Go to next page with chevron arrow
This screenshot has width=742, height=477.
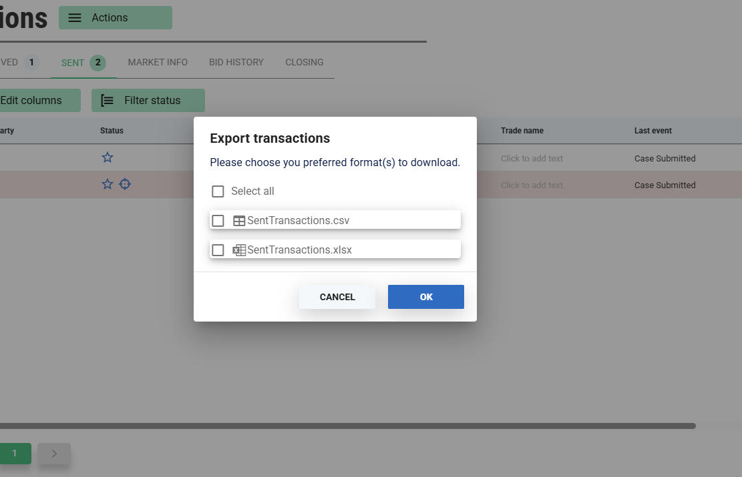click(54, 454)
